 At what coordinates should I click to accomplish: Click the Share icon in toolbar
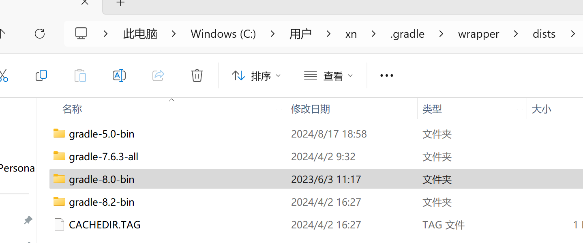coord(158,75)
